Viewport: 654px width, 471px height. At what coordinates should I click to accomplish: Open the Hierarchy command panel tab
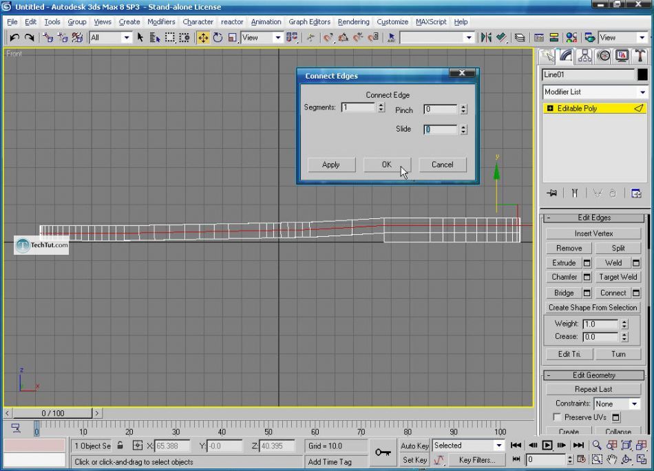[x=585, y=56]
